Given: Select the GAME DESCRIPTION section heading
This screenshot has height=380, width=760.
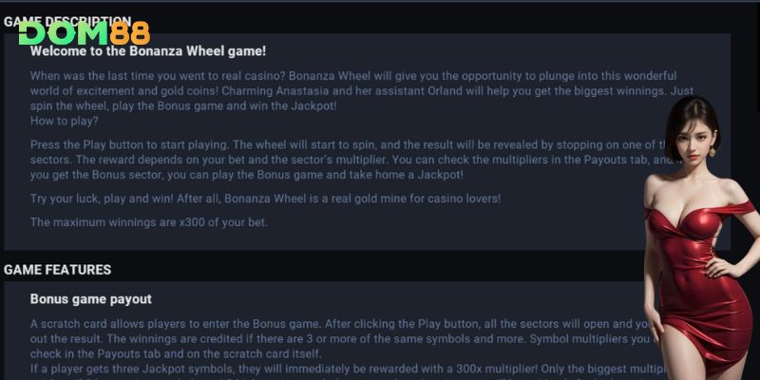Looking at the screenshot, I should click(x=67, y=22).
